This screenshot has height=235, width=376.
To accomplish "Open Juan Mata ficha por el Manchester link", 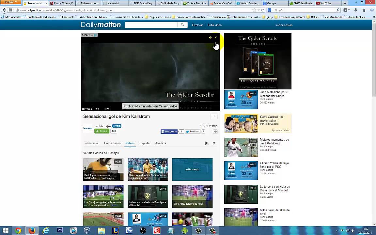I will coord(274,94).
